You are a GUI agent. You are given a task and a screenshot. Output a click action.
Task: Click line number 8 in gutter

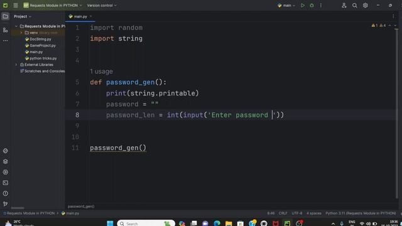77,115
